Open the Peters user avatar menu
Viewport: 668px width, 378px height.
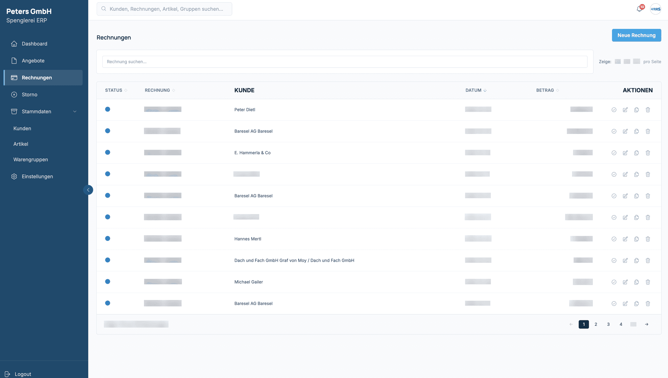coord(655,9)
